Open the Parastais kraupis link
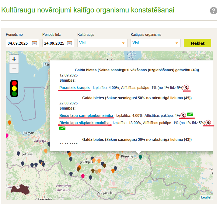Image resolution: width=220 pixels, height=207 pixels. pyautogui.click(x=75, y=87)
